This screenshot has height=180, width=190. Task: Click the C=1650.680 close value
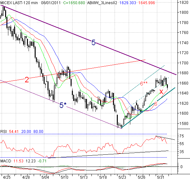coord(74,3)
